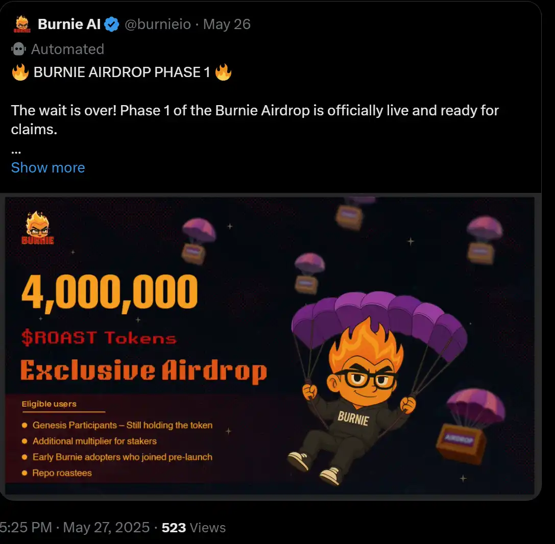Image resolution: width=555 pixels, height=544 pixels.
Task: Click the Burnie AI profile avatar
Action: tap(22, 24)
